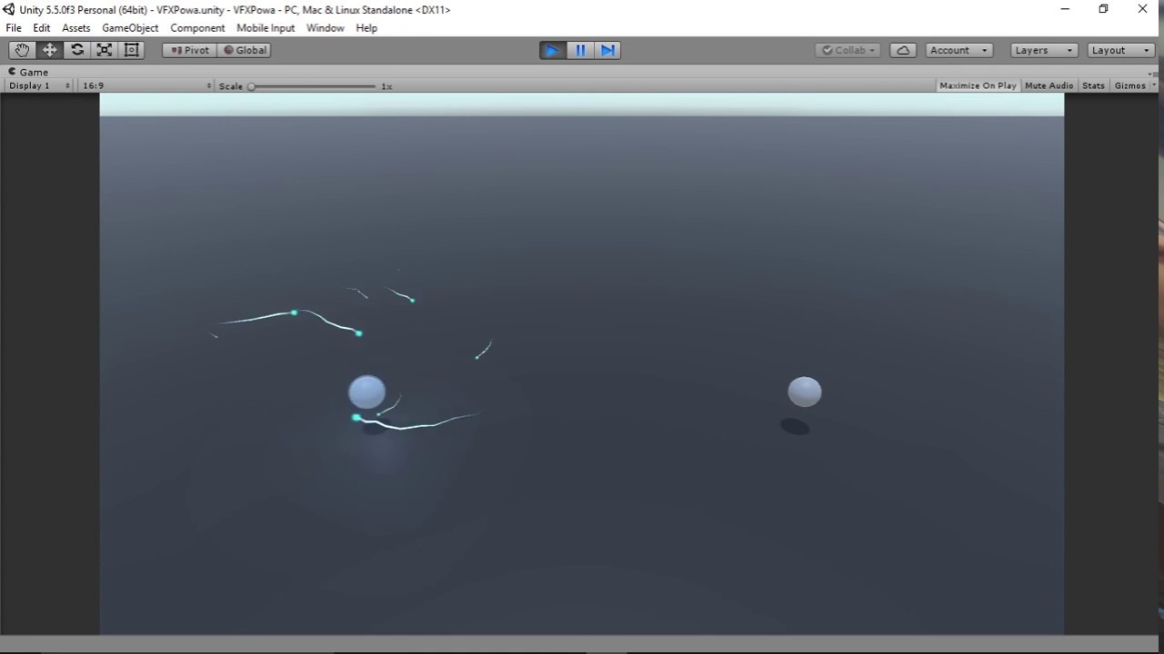Stop play mode
The height and width of the screenshot is (654, 1164).
coord(552,50)
